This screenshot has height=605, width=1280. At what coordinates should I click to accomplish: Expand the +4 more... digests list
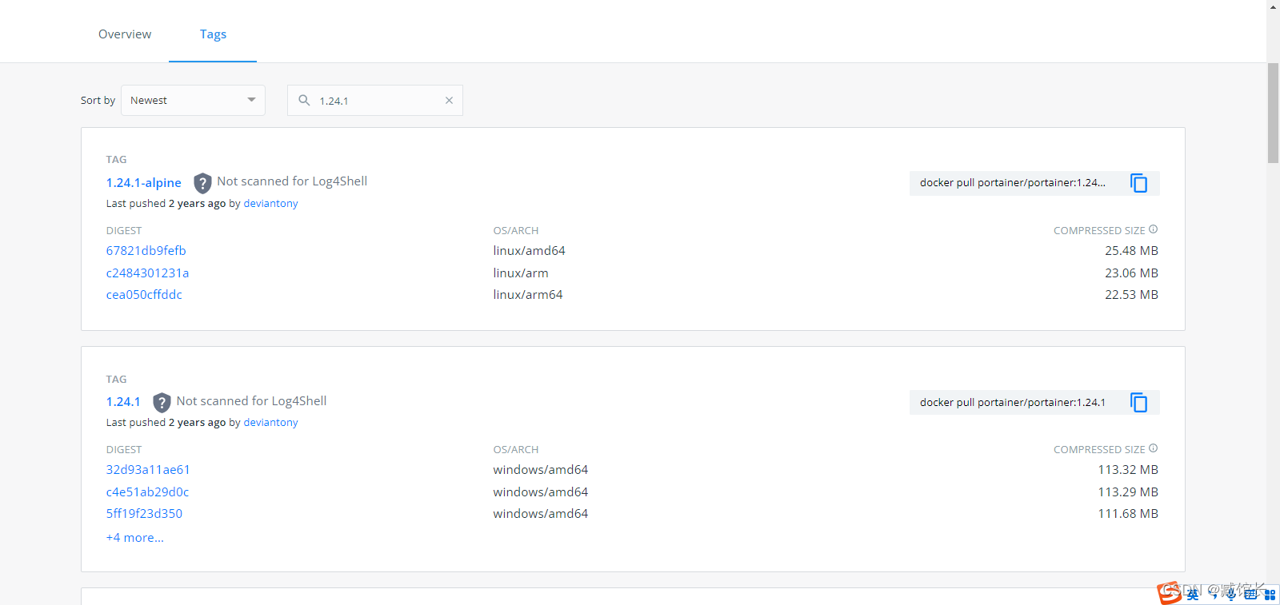point(134,538)
